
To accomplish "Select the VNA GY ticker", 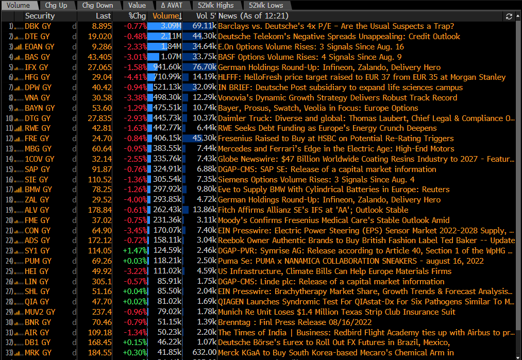I will (x=37, y=98).
